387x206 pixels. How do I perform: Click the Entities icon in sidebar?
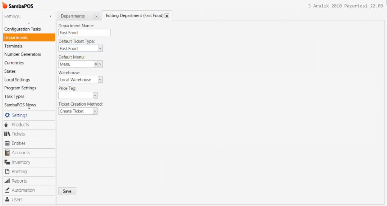point(7,143)
